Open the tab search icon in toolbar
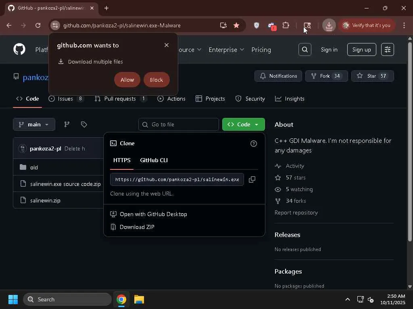Screen dimensions: 413x309 pos(307,25)
